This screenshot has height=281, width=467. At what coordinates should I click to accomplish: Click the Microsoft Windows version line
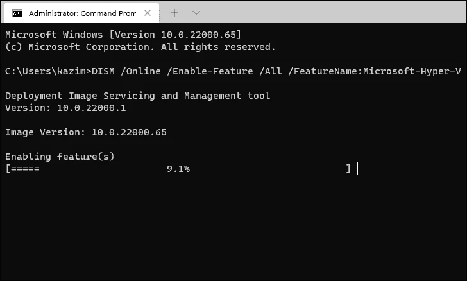coord(123,35)
